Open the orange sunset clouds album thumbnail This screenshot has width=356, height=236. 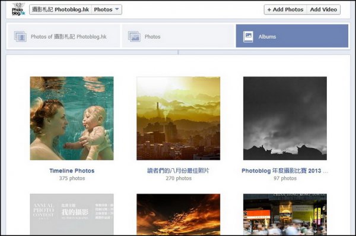pos(178,214)
